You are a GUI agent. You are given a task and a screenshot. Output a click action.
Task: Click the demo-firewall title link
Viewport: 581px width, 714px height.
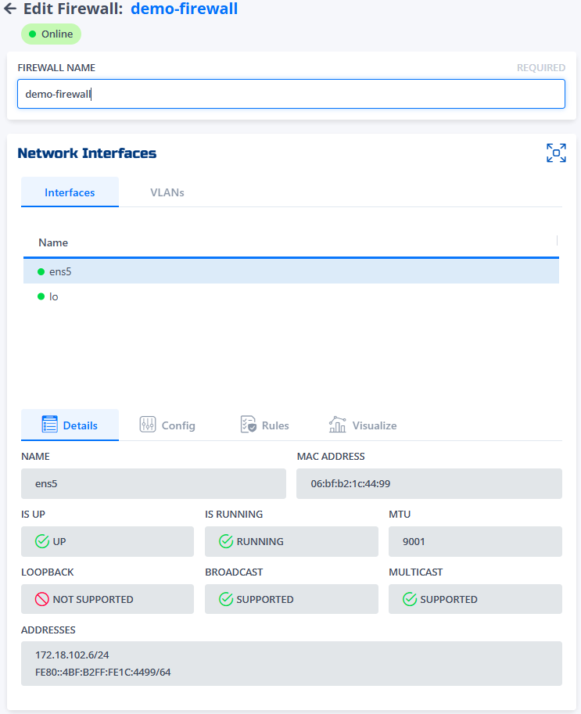point(184,9)
